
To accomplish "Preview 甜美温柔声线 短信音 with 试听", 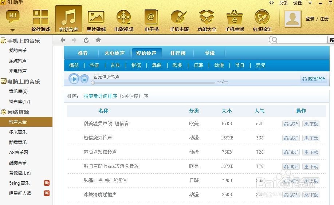I will coord(291,124).
